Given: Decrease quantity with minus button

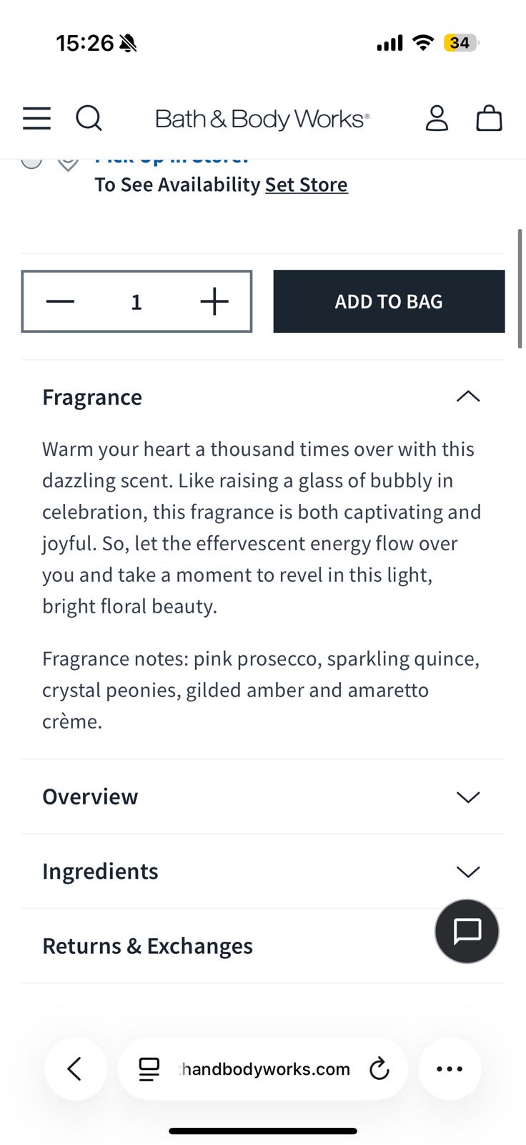Looking at the screenshot, I should point(61,301).
